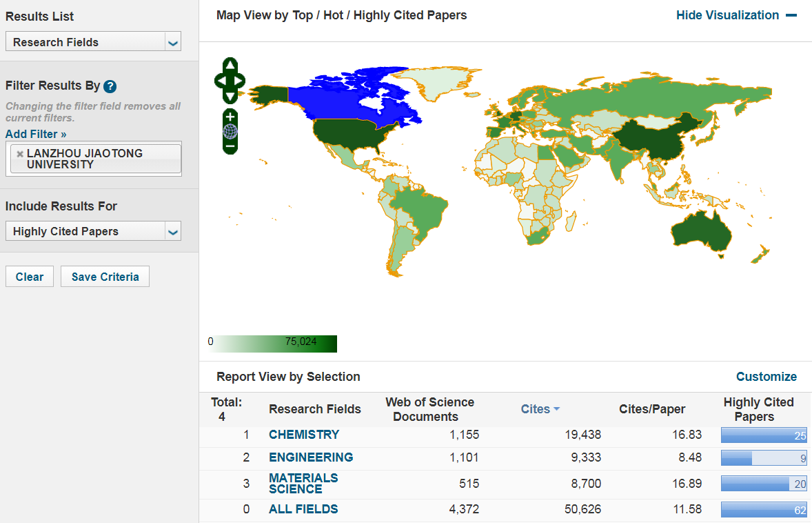Click the Highly Cited Papers column header
The height and width of the screenshot is (523, 812).
point(758,409)
